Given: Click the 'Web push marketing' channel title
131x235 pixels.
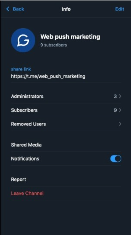Looking at the screenshot, I should click(70, 37).
